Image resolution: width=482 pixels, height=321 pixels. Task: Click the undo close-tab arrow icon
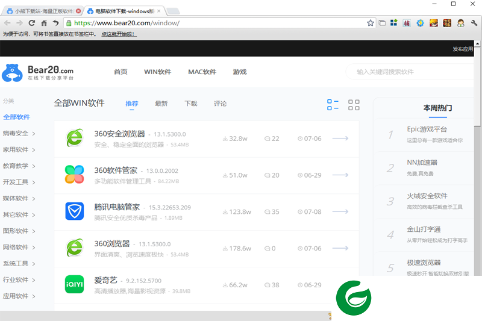[55, 23]
